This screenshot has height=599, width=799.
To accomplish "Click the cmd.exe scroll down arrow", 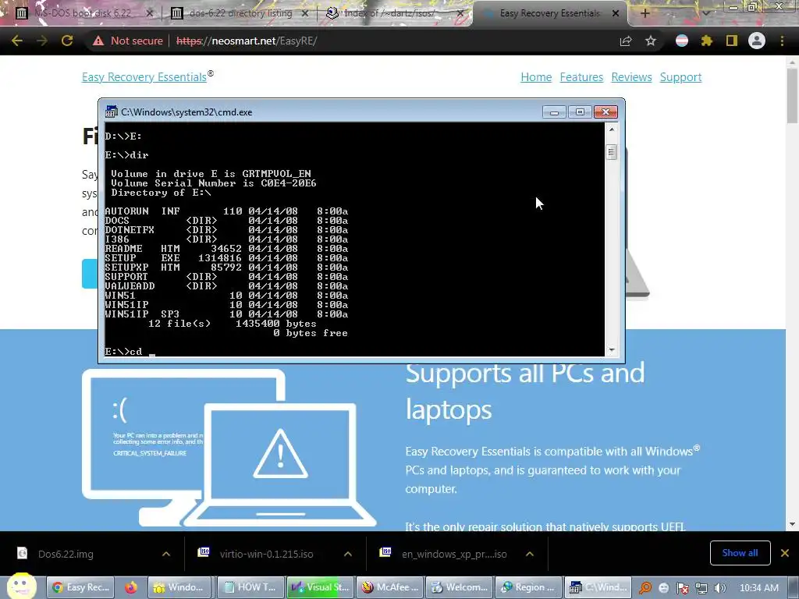I will [612, 350].
